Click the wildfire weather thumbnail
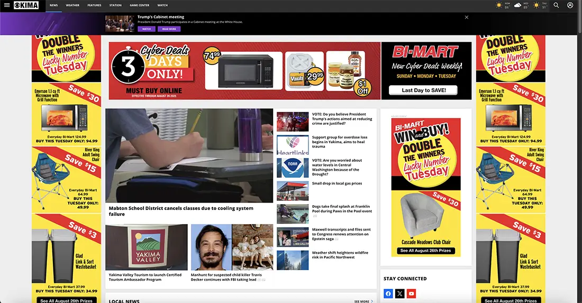 293,260
